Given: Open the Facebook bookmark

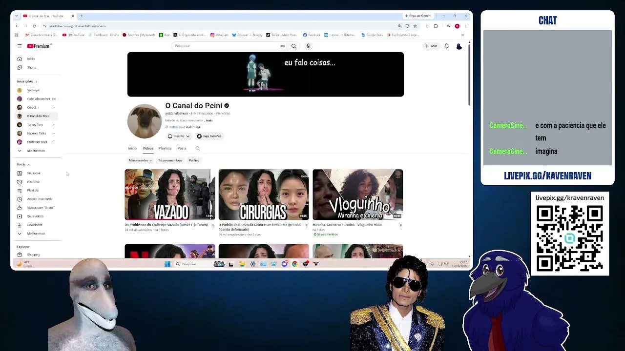Looking at the screenshot, I should [x=312, y=35].
